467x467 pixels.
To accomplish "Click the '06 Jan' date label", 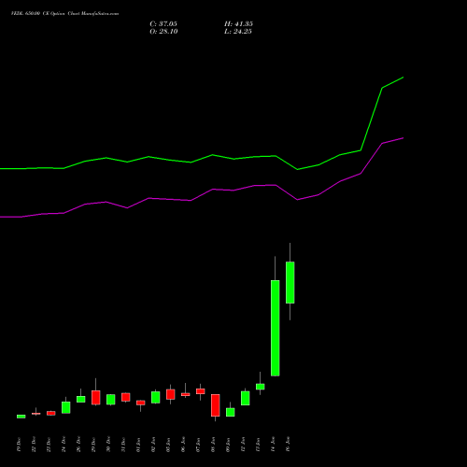I will coord(183,445).
